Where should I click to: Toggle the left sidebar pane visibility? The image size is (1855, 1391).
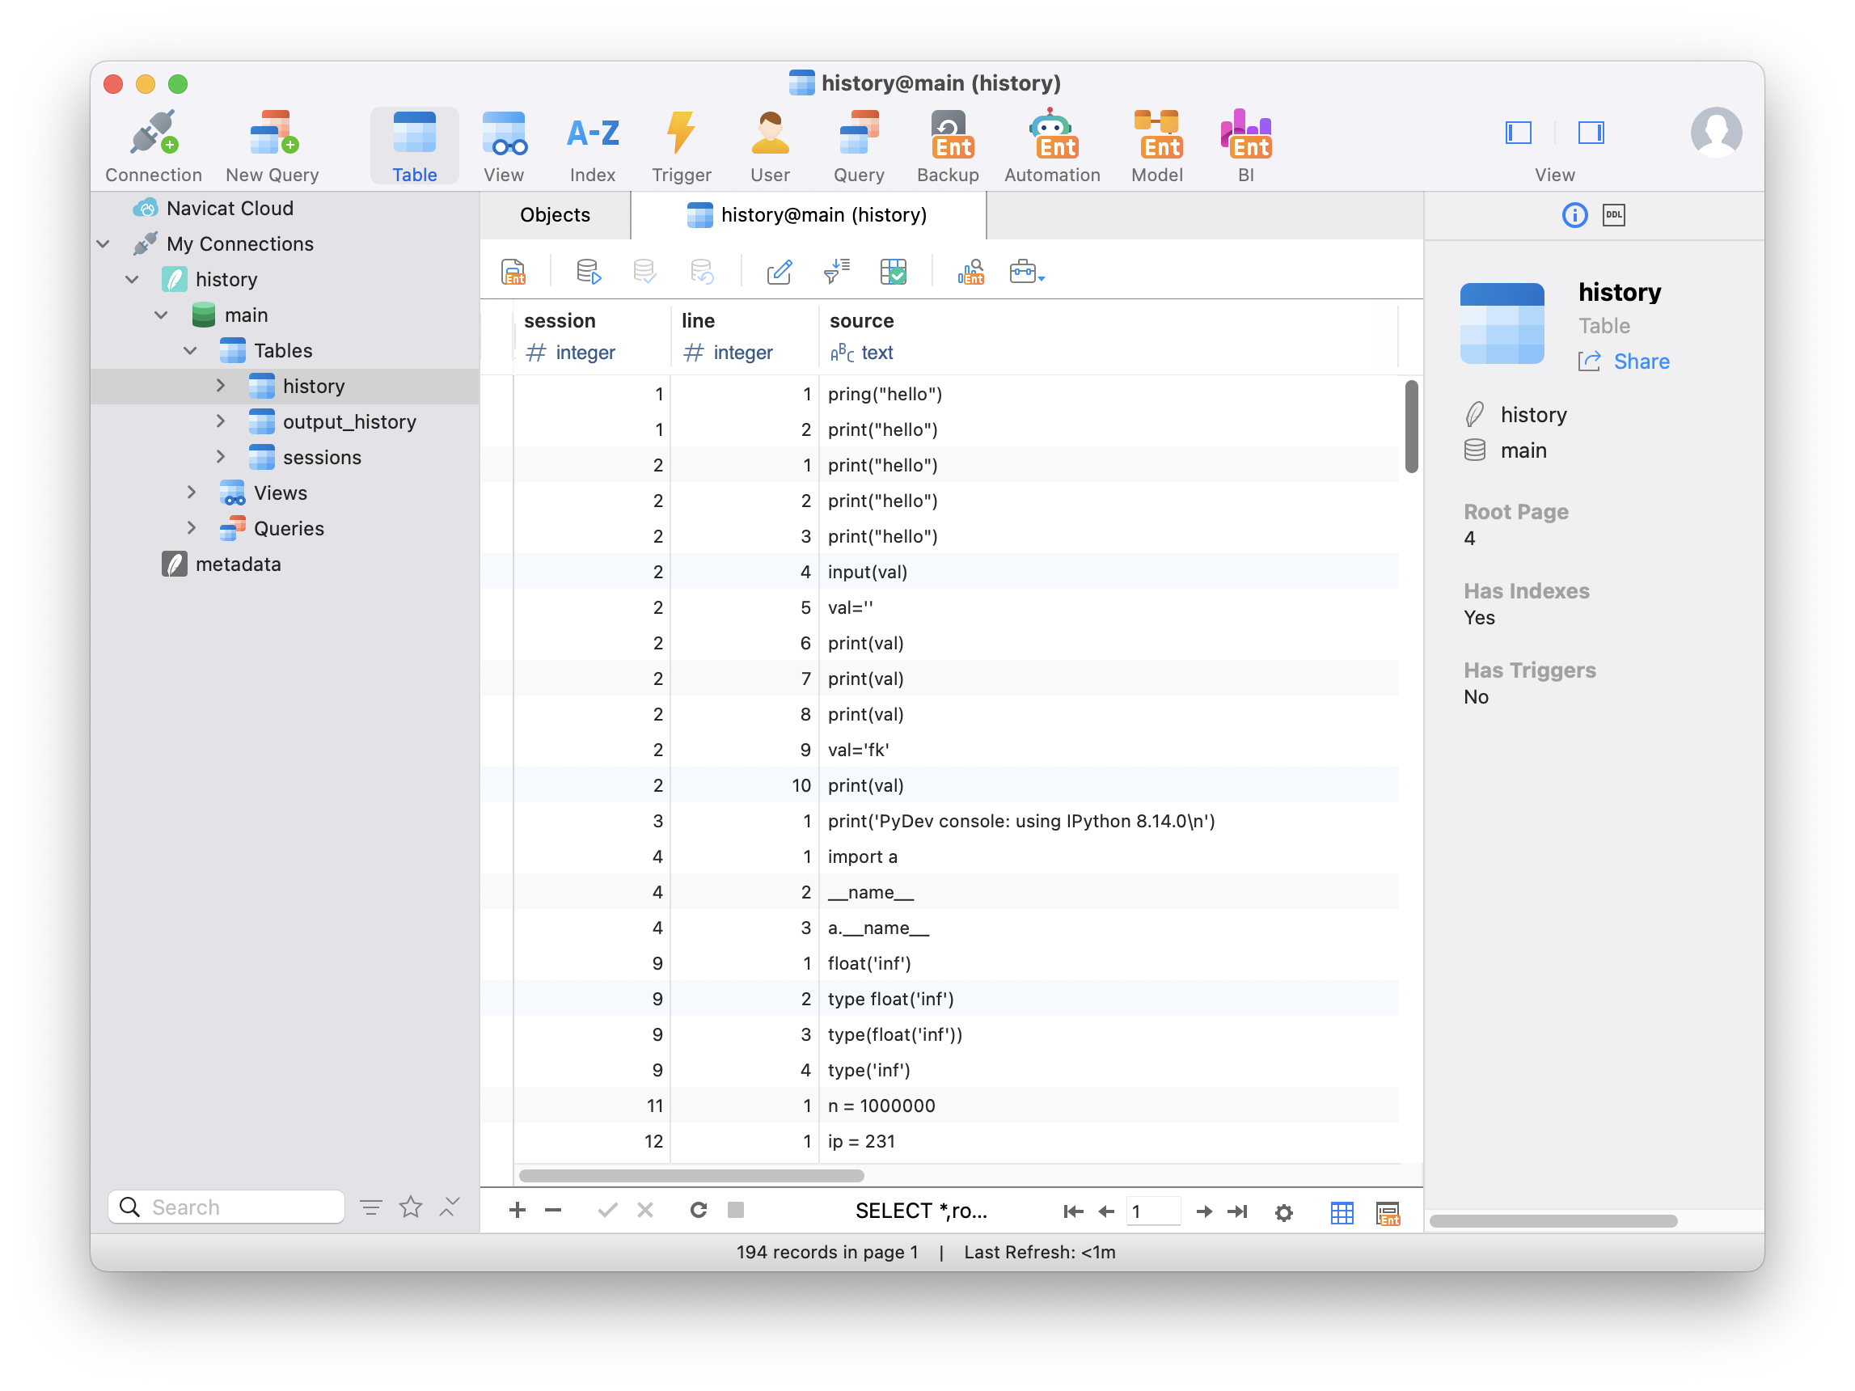1518,133
